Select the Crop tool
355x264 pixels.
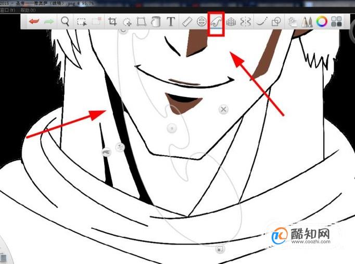112,22
